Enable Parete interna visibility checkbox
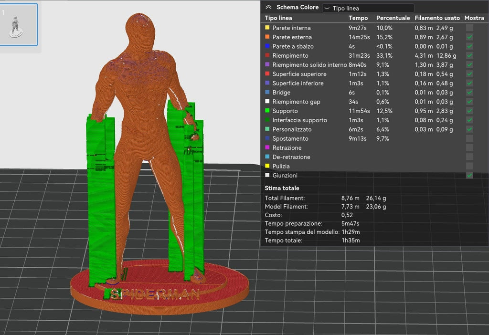Image resolution: width=489 pixels, height=335 pixels. (x=469, y=28)
